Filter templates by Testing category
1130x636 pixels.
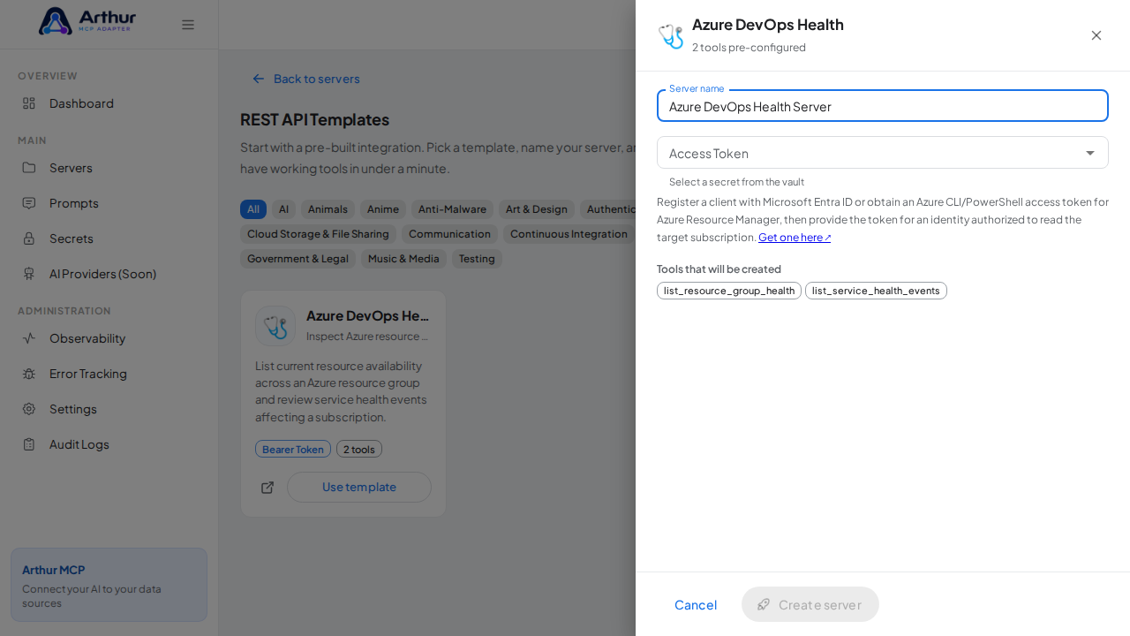pyautogui.click(x=477, y=259)
